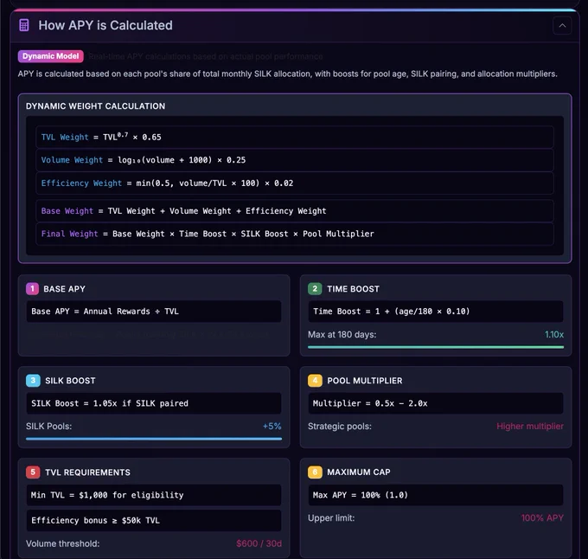This screenshot has height=559, width=588.
Task: Click the number 5 badge for TVL Requirements
Action: click(x=33, y=472)
